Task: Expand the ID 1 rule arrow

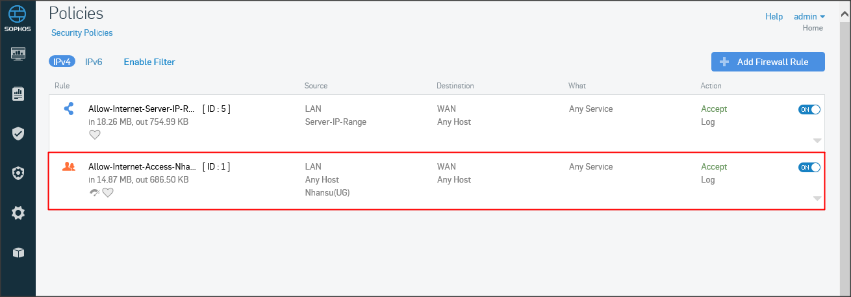Action: [x=817, y=198]
